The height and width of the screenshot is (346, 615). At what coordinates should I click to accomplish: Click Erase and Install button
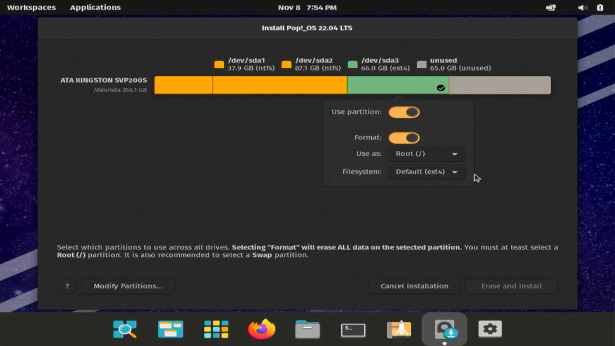tap(511, 286)
